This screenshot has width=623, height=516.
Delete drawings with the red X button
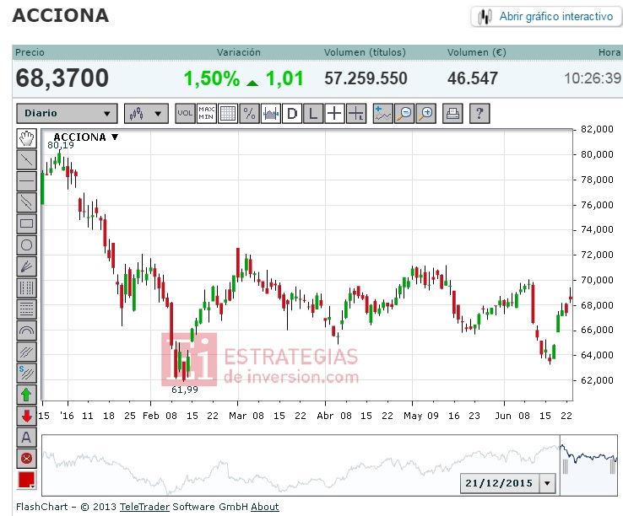[x=27, y=459]
